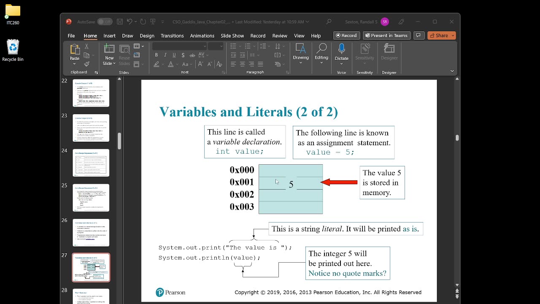This screenshot has height=304, width=540.
Task: Apply Strikethrough formatting
Action: 192,55
